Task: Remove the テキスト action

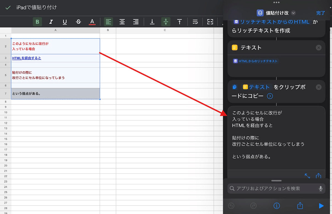Action: tap(319, 48)
